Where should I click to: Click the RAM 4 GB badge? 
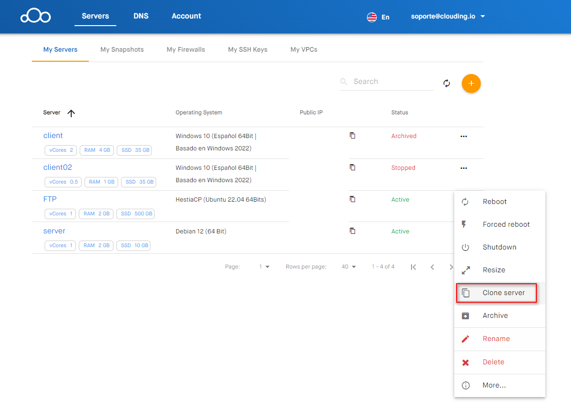[x=97, y=150]
